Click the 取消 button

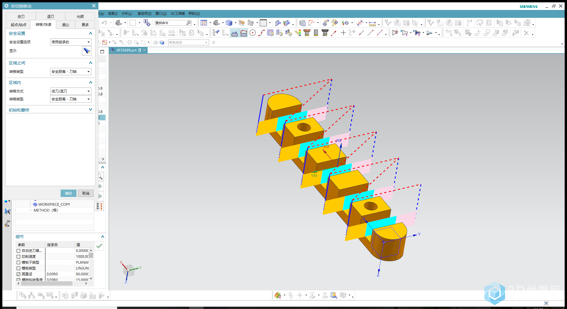tap(86, 193)
